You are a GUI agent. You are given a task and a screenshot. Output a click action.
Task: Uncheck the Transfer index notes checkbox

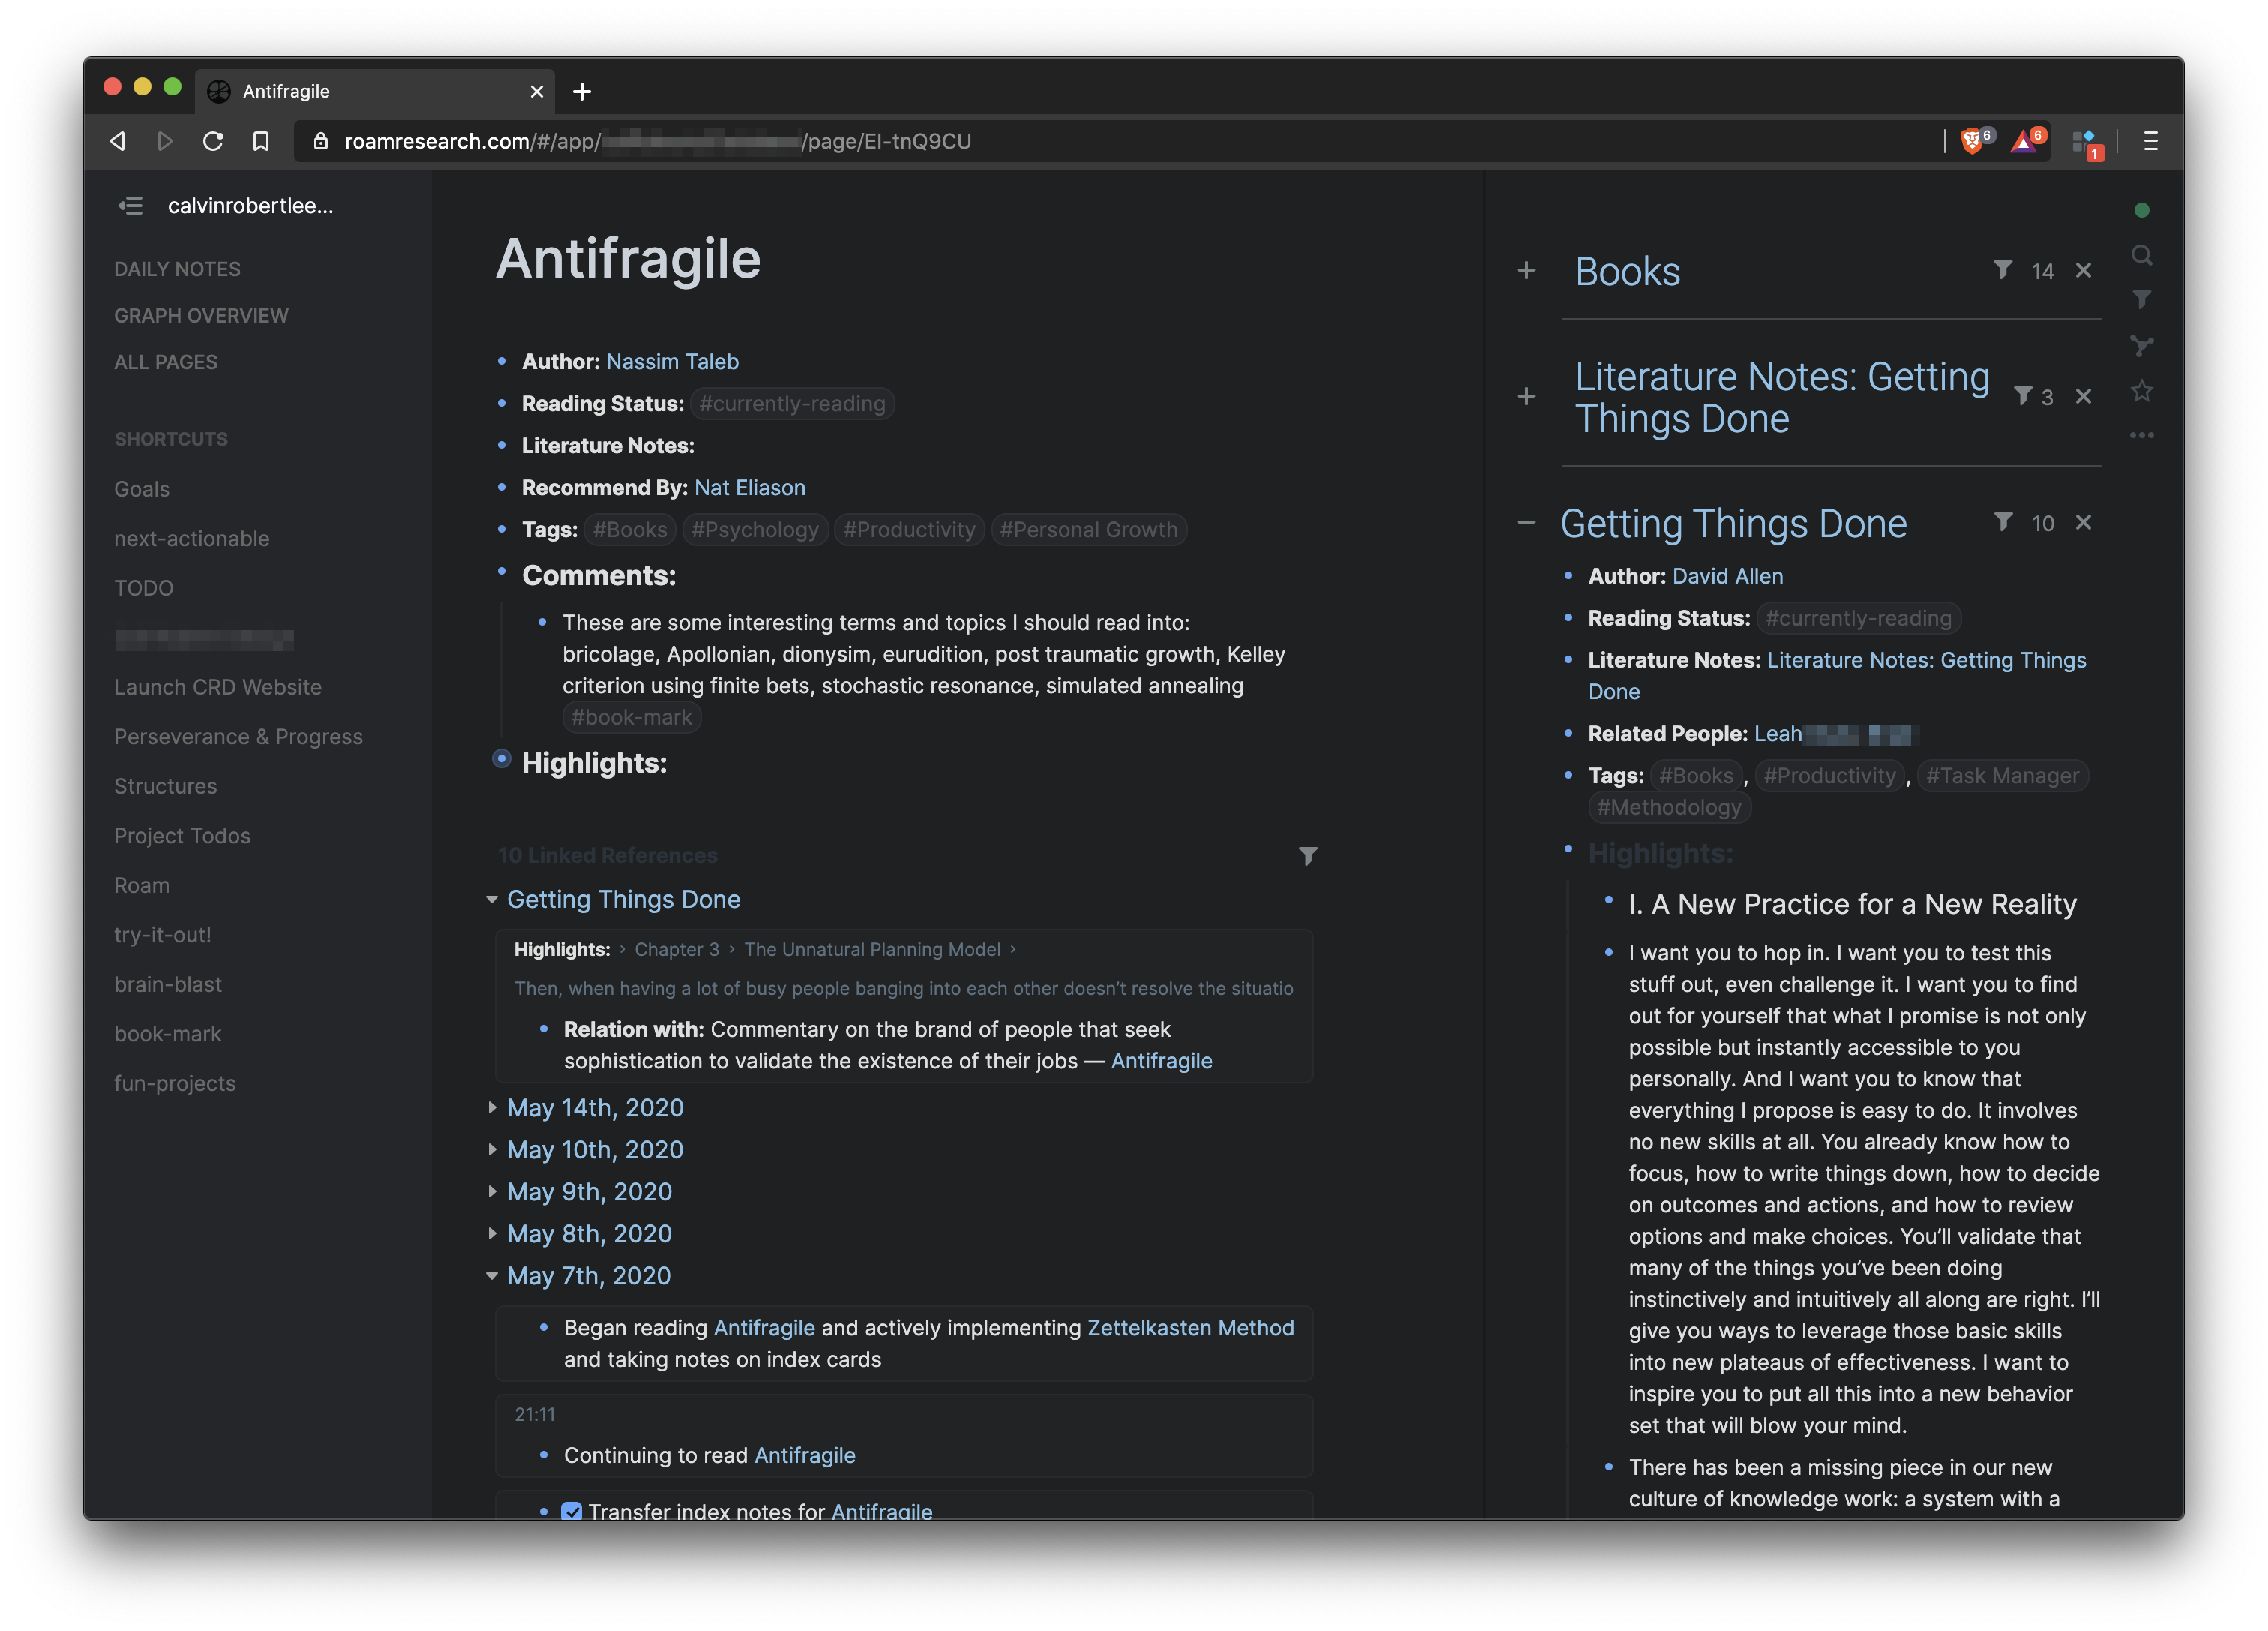571,1511
